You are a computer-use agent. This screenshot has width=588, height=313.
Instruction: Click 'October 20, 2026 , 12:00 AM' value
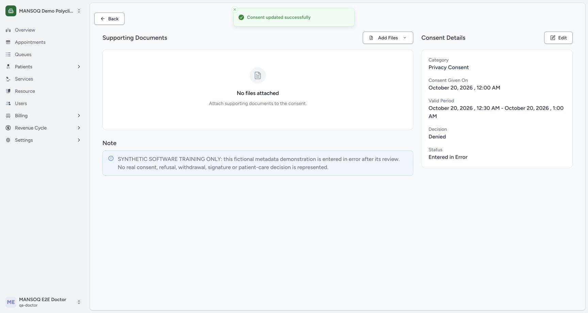click(x=464, y=88)
